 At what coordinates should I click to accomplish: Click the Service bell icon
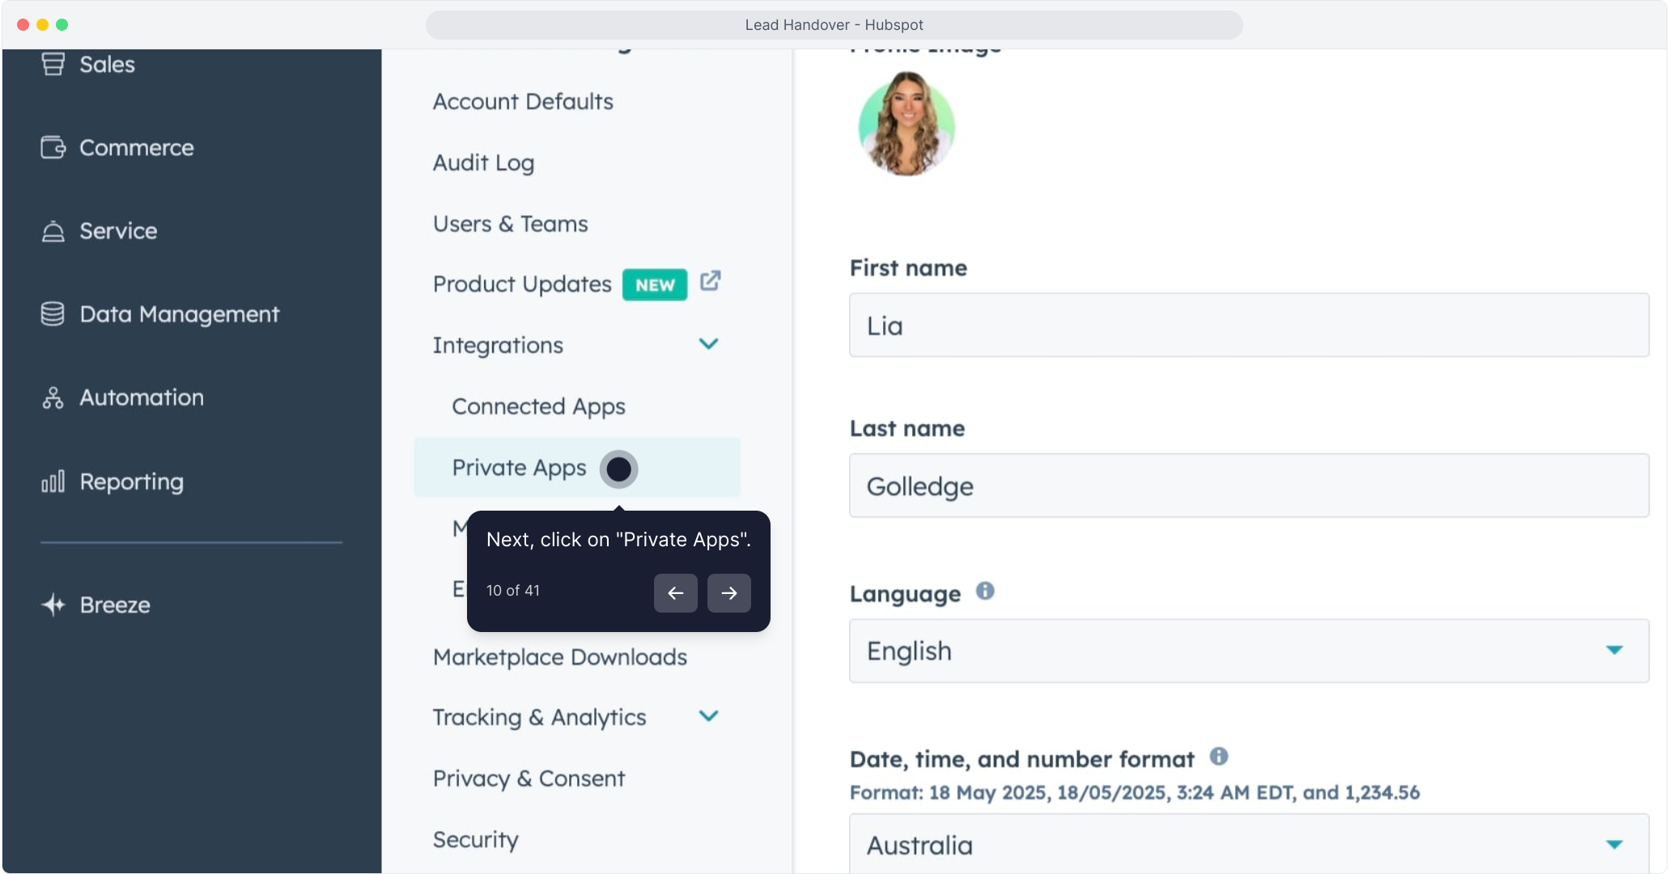click(x=53, y=231)
